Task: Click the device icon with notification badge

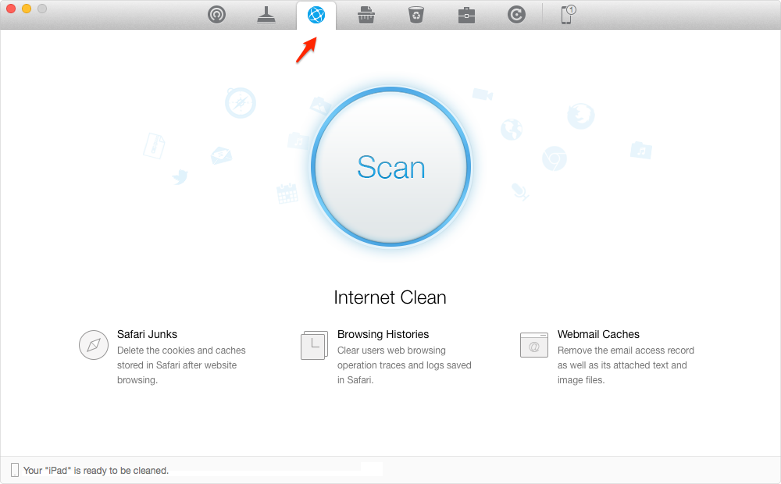Action: (568, 15)
